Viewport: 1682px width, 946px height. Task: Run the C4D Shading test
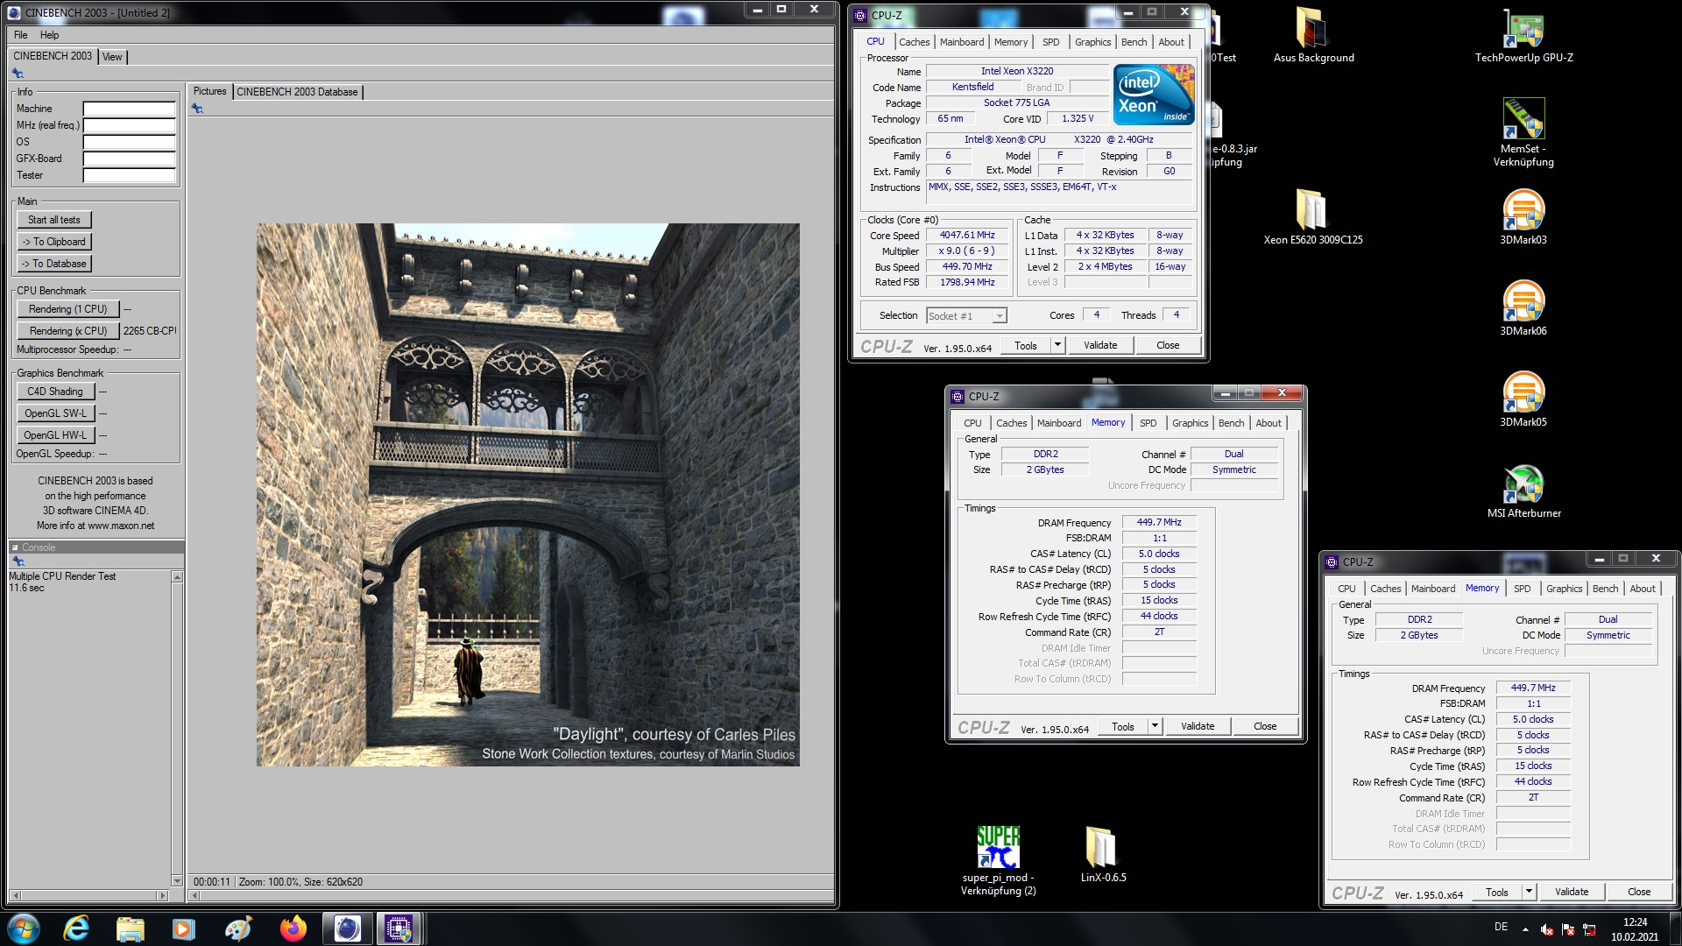(55, 392)
